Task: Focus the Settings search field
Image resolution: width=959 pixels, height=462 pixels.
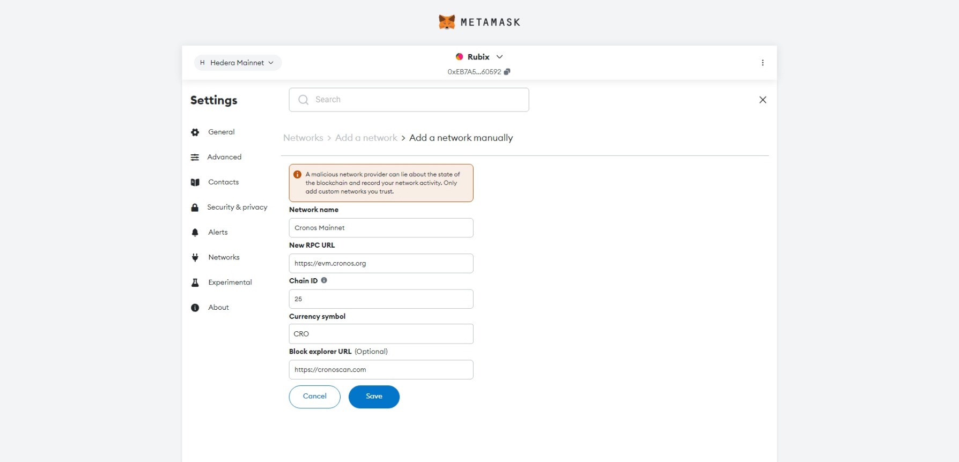Action: click(x=409, y=100)
